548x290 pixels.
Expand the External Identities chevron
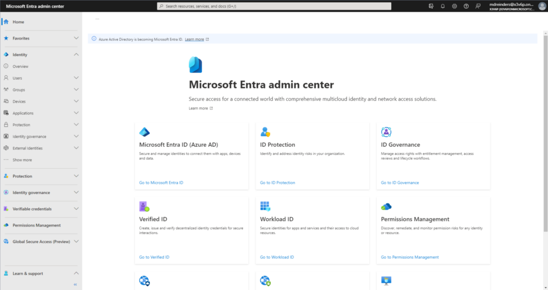click(76, 148)
